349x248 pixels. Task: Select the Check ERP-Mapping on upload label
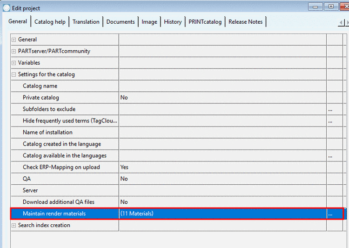tap(61, 167)
